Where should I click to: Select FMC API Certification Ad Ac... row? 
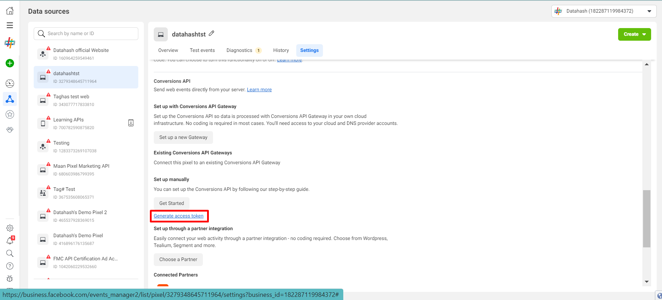[86, 262]
